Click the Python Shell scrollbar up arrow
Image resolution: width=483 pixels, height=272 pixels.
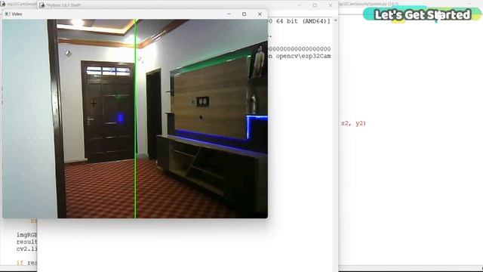point(335,20)
